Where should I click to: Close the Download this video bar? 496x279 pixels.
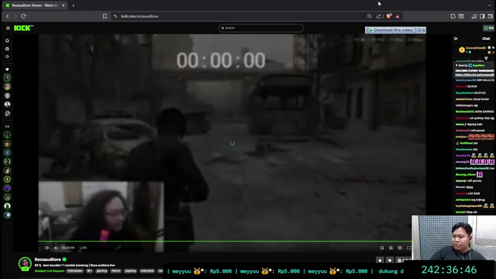[x=424, y=30]
